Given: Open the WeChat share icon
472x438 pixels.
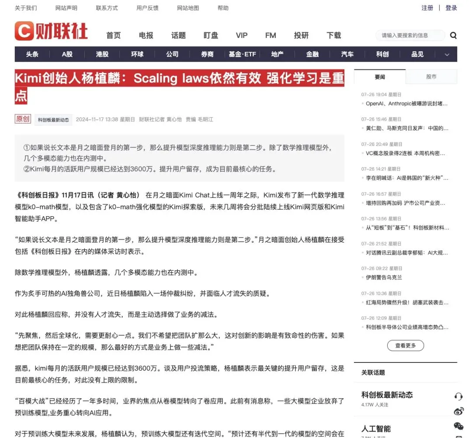Looking at the screenshot, I should click(x=458, y=426).
